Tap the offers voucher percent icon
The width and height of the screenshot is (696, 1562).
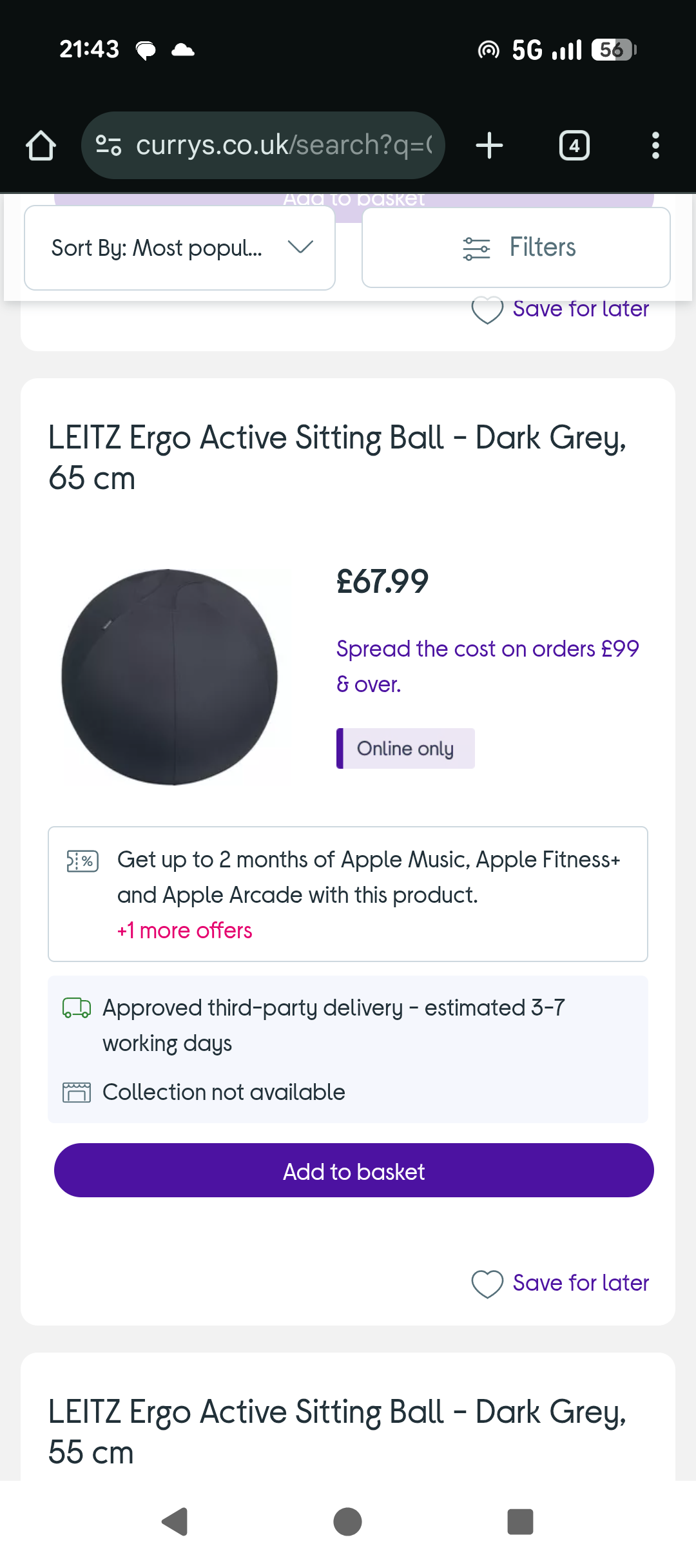click(x=82, y=861)
